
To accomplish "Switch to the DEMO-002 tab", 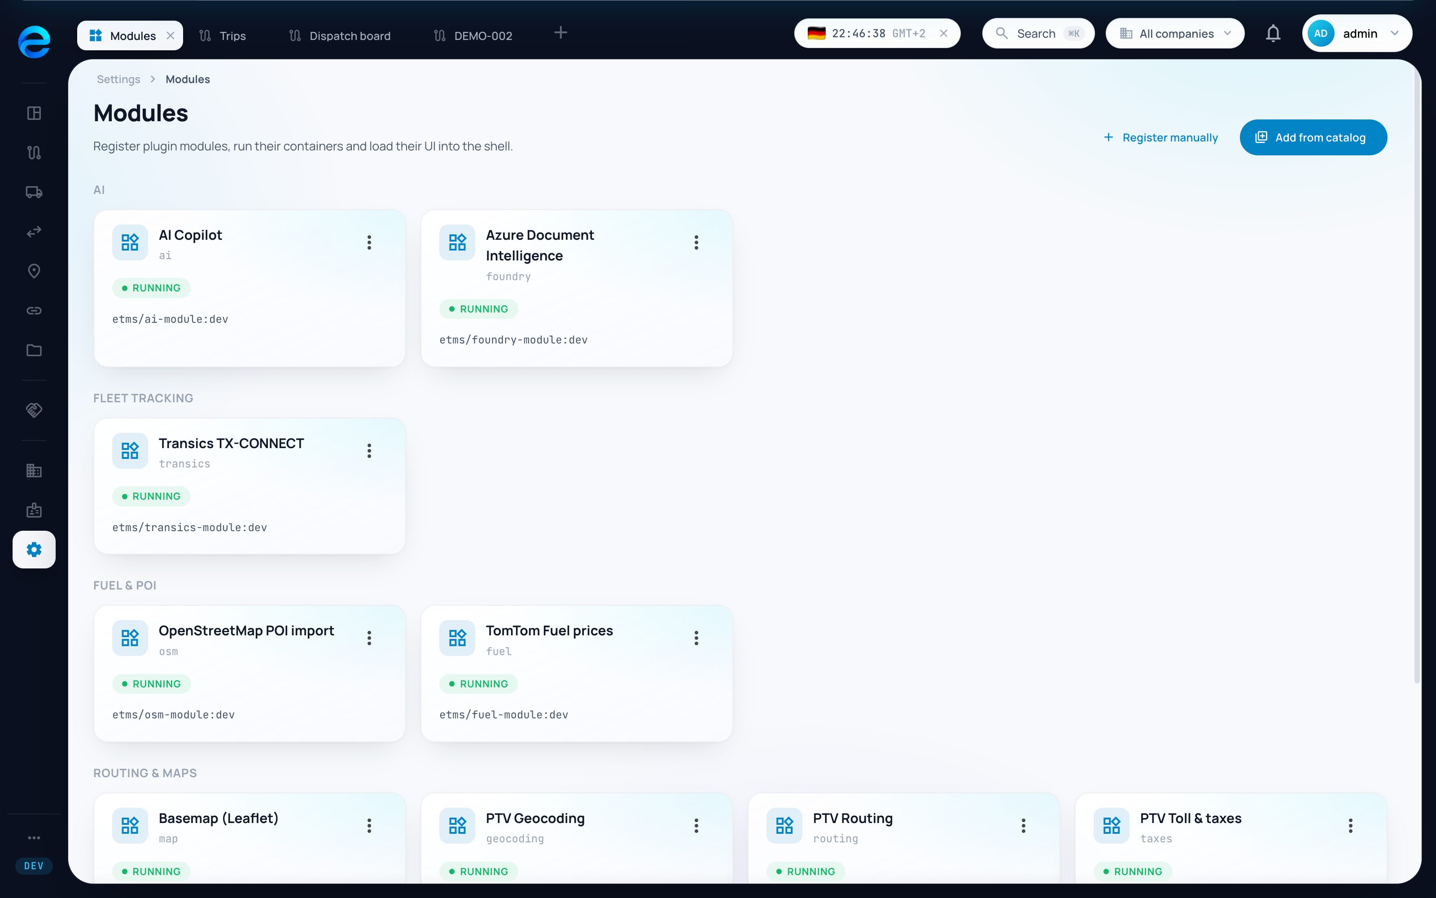I will tap(473, 35).
